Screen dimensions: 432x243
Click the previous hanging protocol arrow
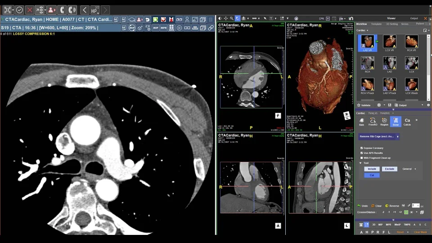click(85, 10)
